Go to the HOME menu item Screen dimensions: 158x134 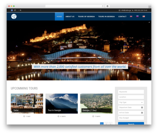[x=59, y=16]
